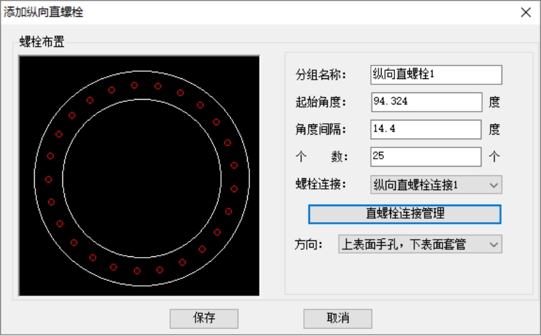Click the 角度间隔 value field
Viewport: 541px width, 336px height.
click(426, 129)
